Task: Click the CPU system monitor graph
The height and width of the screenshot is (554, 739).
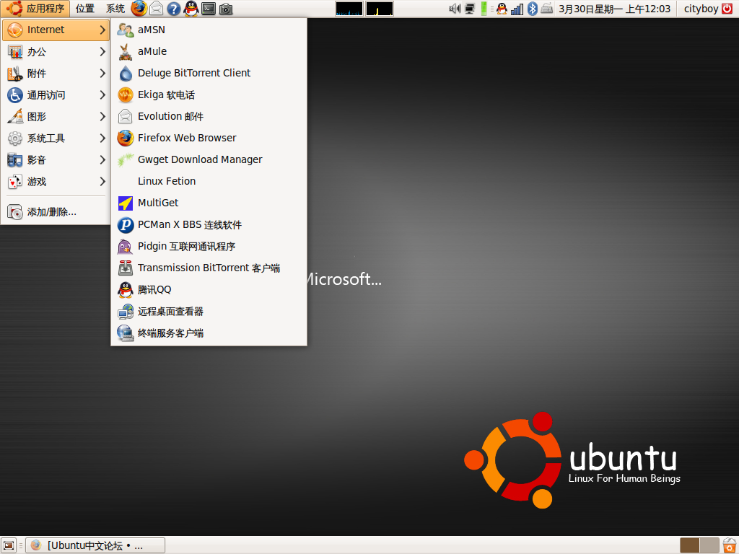Action: (x=349, y=9)
